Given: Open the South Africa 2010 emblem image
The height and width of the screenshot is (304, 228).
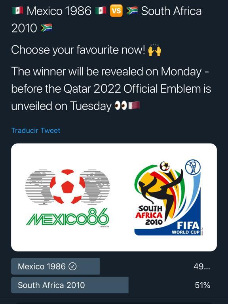Looking at the screenshot, I should click(168, 197).
